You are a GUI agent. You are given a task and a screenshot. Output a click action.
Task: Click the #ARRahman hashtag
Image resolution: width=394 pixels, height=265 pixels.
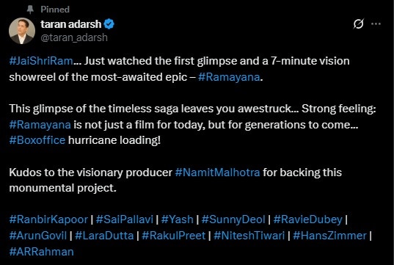[42, 252]
